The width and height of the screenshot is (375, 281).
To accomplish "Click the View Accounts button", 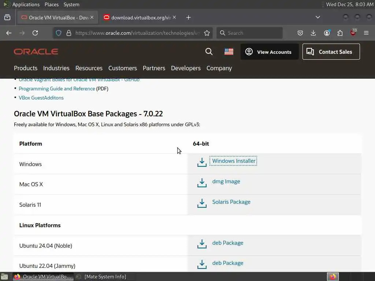I will [x=270, y=52].
